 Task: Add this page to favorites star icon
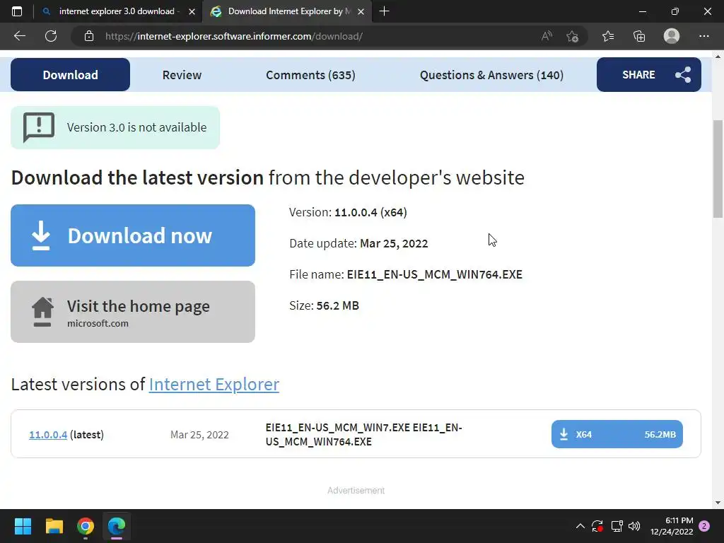[x=573, y=36]
